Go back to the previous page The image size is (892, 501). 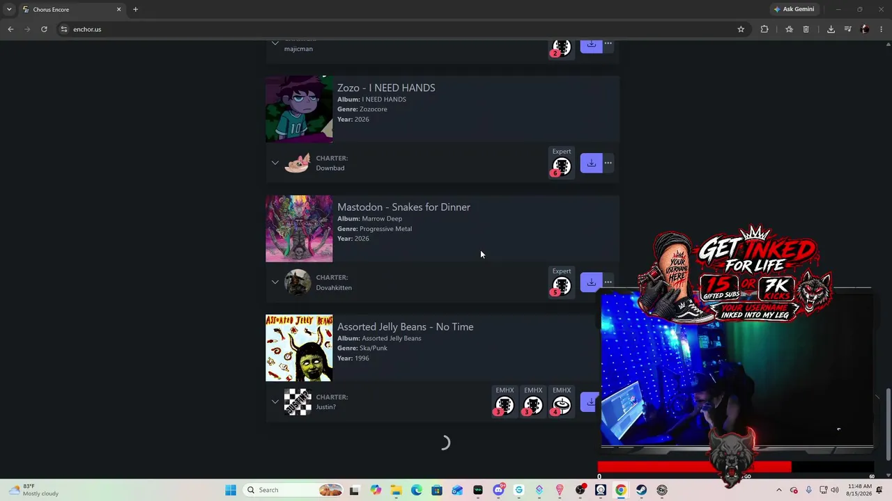[x=10, y=29]
